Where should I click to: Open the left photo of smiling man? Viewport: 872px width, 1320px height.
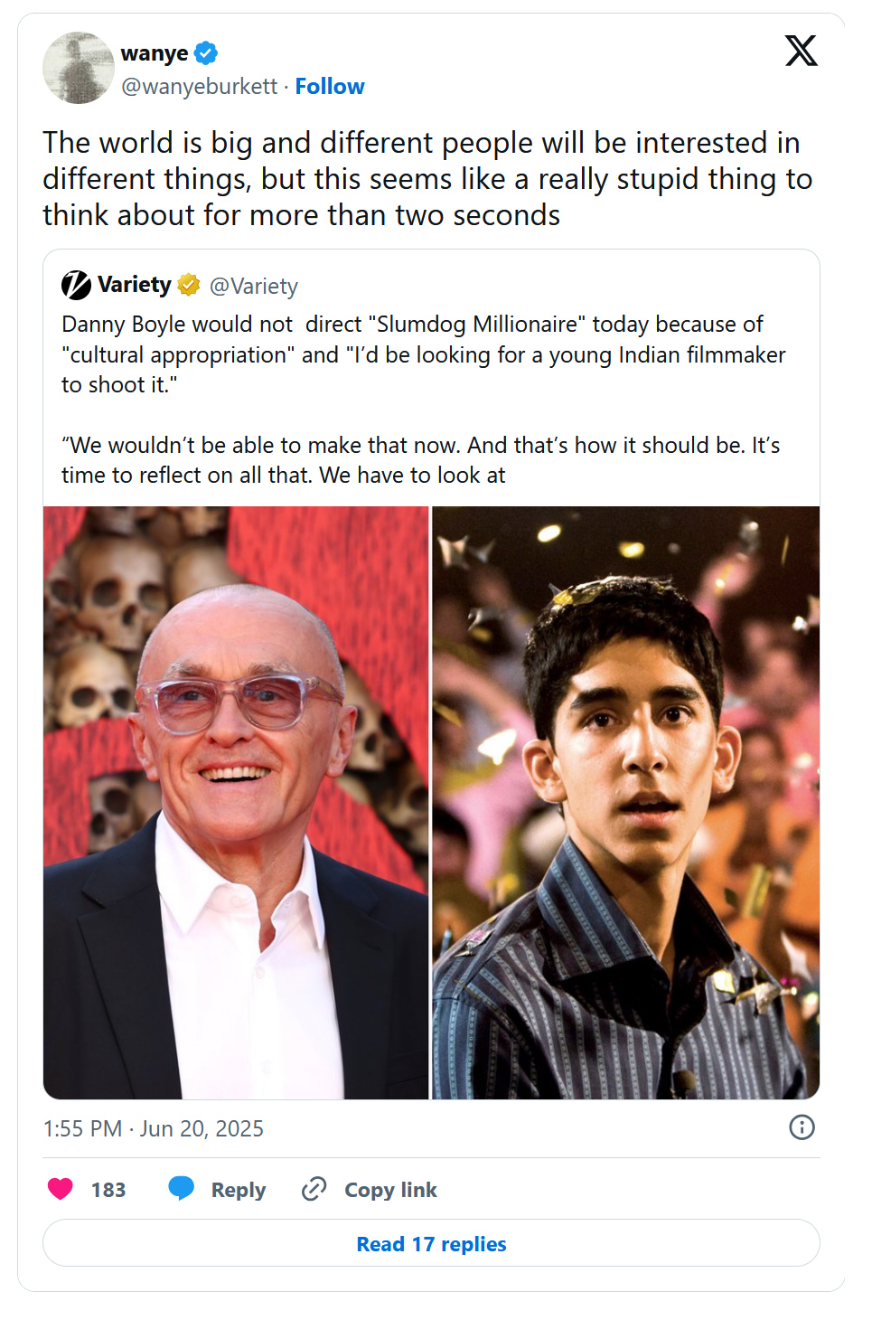click(x=236, y=803)
